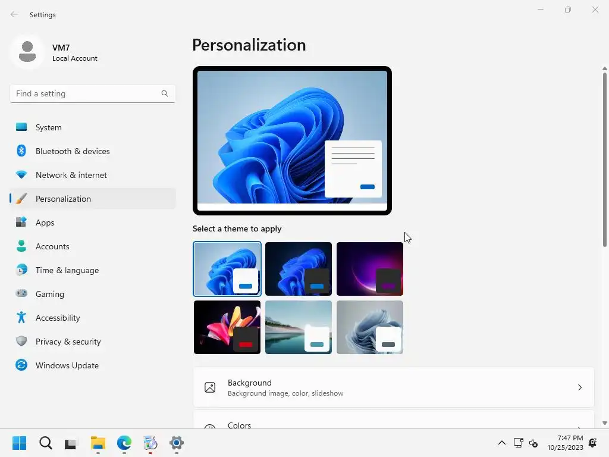Show hidden icons with the tray chevron
Viewport: 609px width, 457px height.
pyautogui.click(x=502, y=443)
